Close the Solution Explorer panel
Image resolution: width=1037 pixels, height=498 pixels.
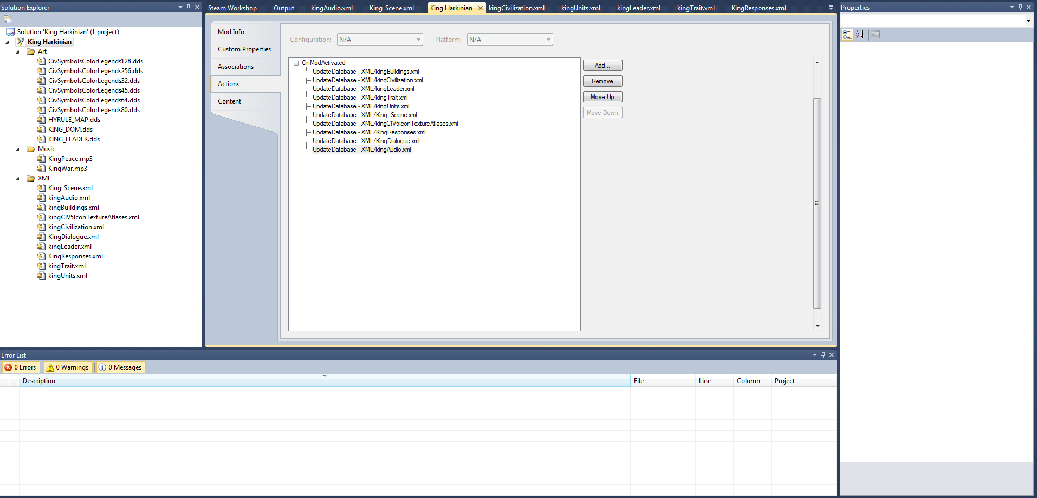click(197, 7)
